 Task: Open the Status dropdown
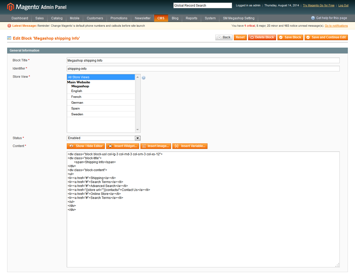[103, 138]
